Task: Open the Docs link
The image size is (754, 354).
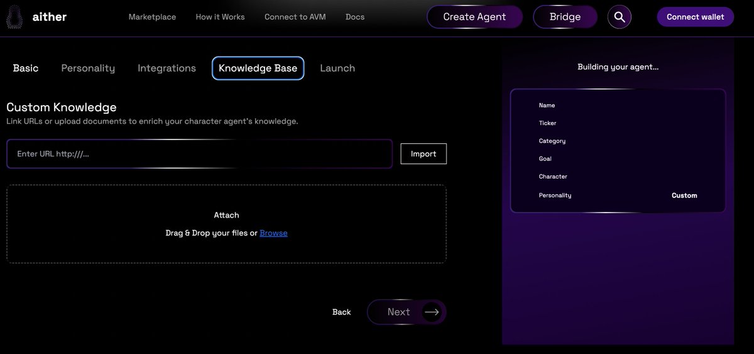Action: tap(355, 17)
